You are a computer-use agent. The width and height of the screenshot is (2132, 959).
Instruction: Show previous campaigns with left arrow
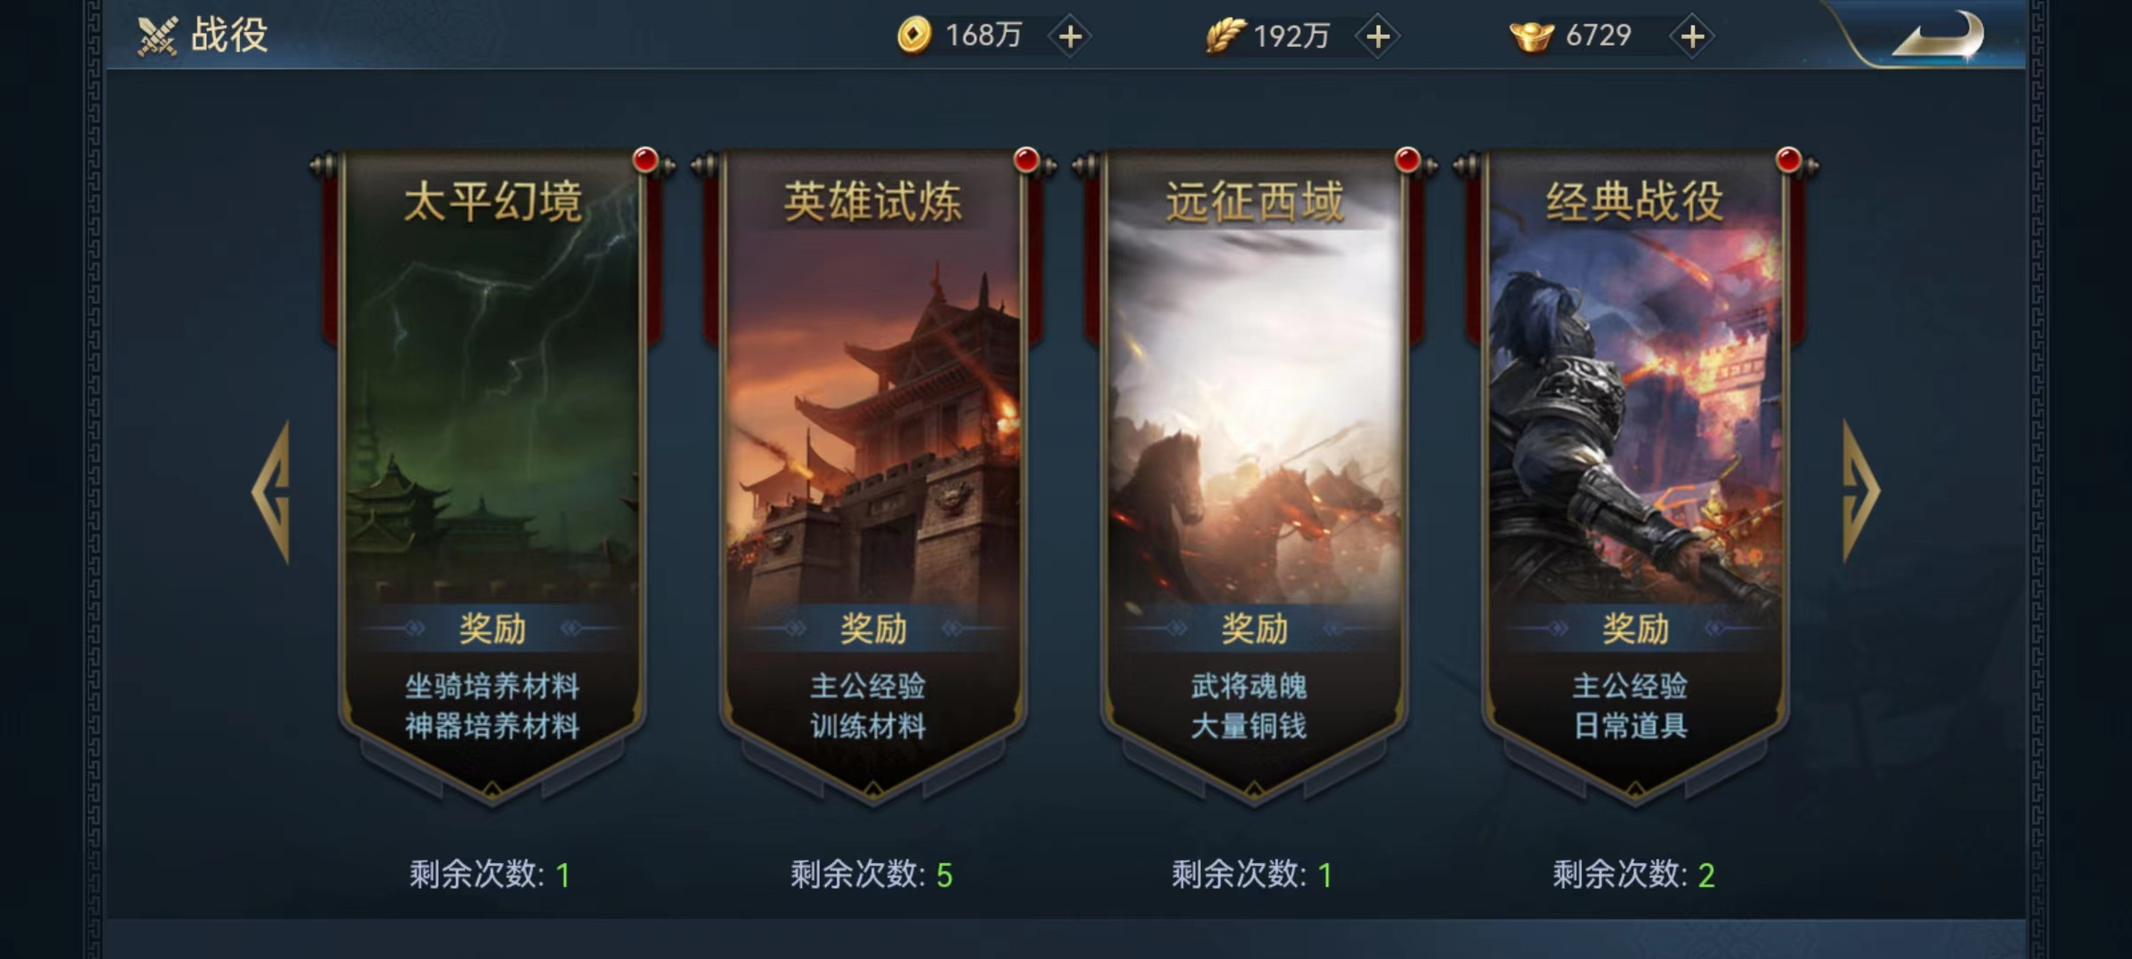point(272,491)
